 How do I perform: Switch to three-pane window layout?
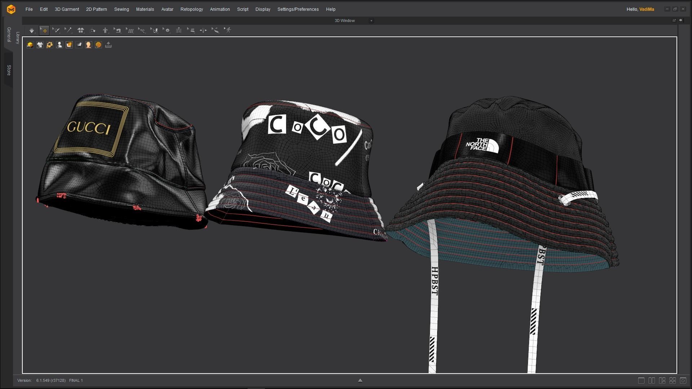pos(662,380)
